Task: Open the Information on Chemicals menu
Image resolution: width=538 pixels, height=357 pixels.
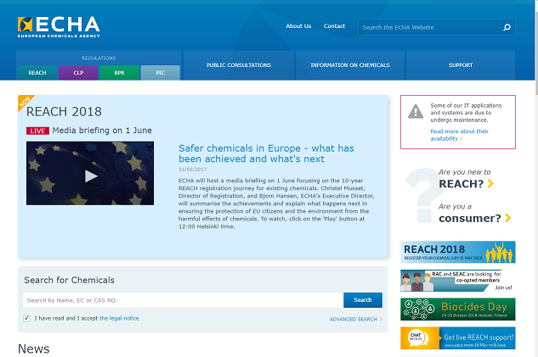Action: (x=350, y=65)
